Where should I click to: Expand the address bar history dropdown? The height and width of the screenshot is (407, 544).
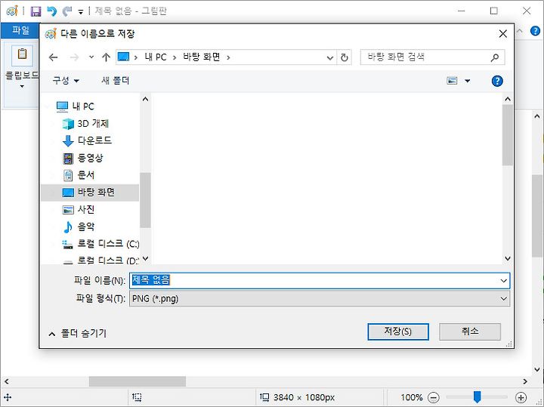click(x=330, y=57)
